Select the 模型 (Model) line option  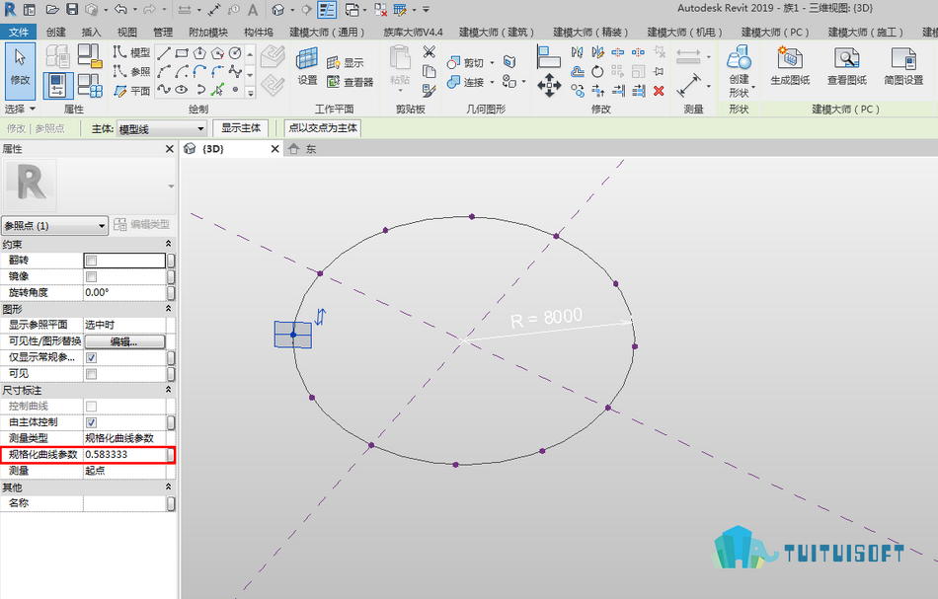coord(131,52)
